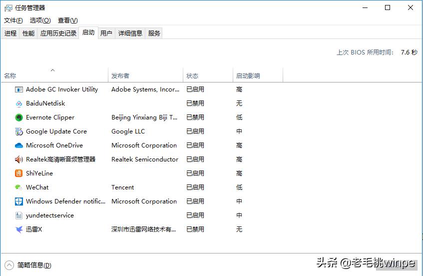Click 已禁用 status in Evernote Clipper row
Image resolution: width=423 pixels, height=276 pixels.
pos(195,117)
